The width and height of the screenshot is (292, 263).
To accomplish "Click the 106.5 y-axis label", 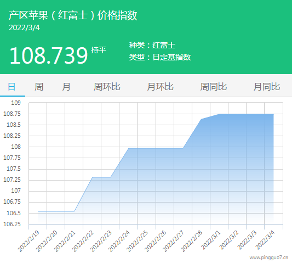I will click(14, 213).
